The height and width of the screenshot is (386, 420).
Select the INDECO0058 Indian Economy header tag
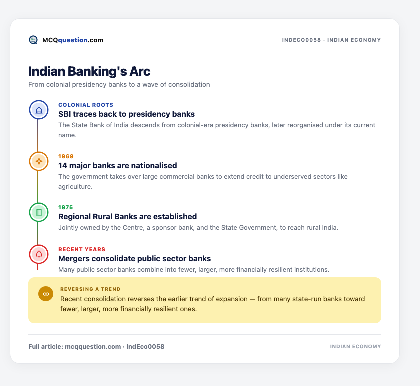point(331,40)
